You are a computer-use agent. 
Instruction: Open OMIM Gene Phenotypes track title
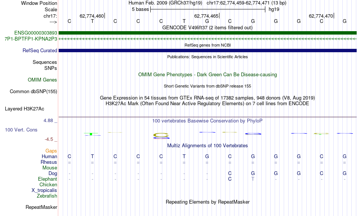coord(208,75)
